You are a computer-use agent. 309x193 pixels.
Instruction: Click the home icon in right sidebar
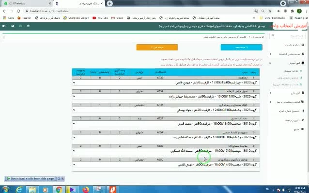[303, 45]
